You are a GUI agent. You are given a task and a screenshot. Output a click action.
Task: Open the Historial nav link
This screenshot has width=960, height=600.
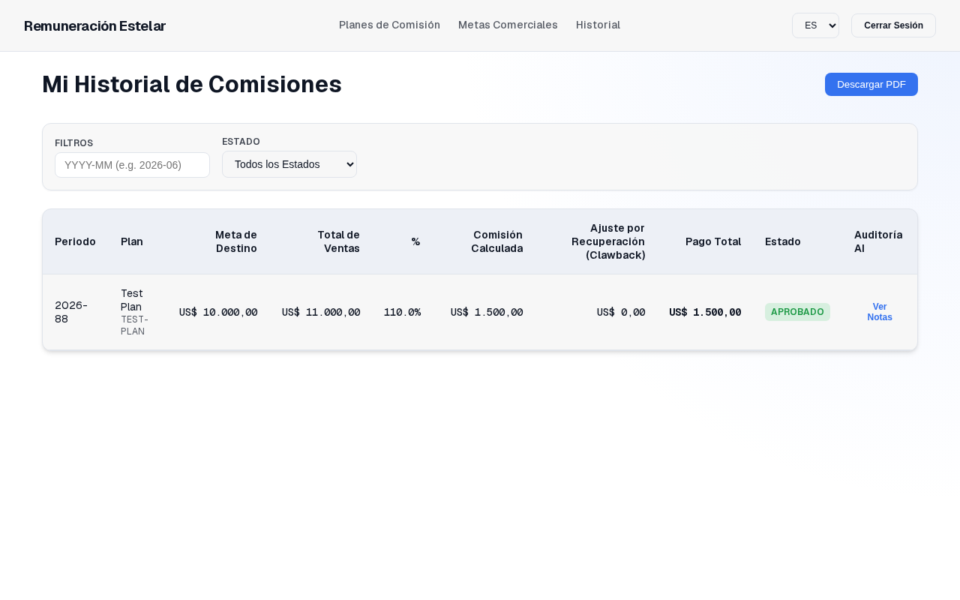tap(598, 25)
